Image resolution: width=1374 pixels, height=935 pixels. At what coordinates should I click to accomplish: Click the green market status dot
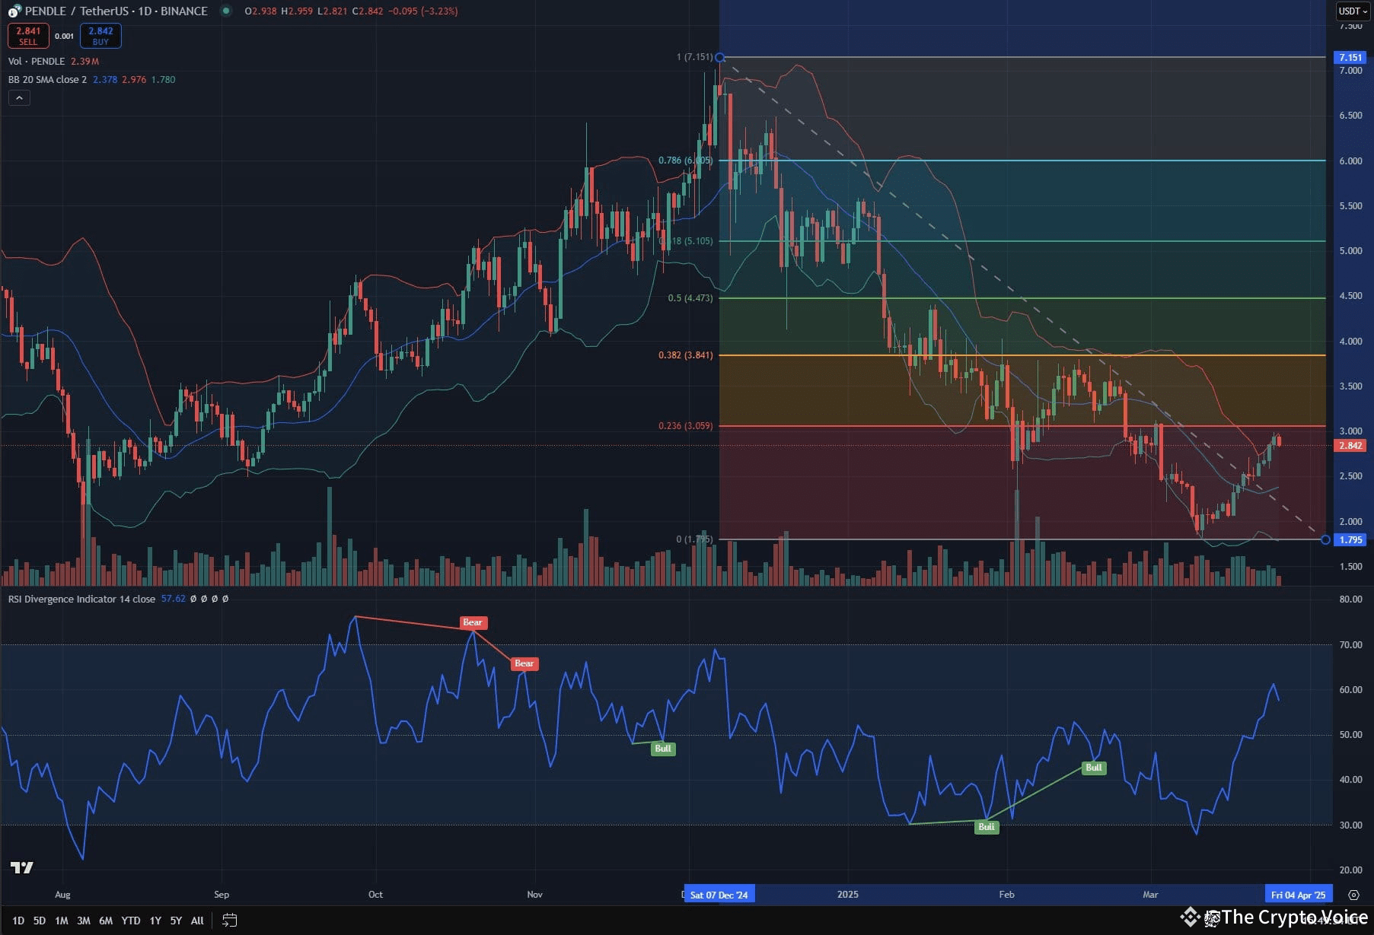click(225, 11)
